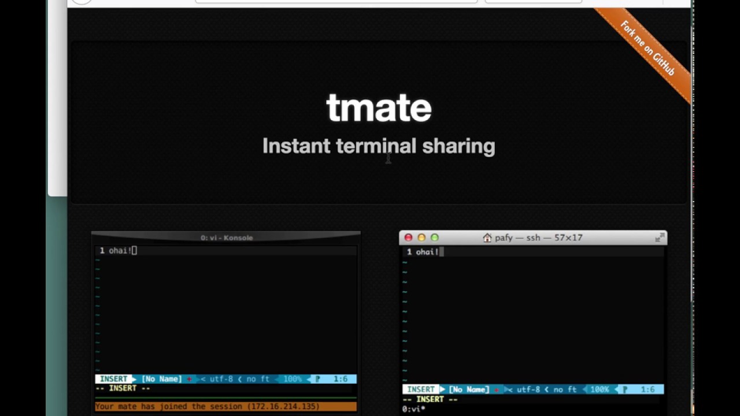
Task: Click utf-8 encoding in pafy statusline
Action: point(528,389)
